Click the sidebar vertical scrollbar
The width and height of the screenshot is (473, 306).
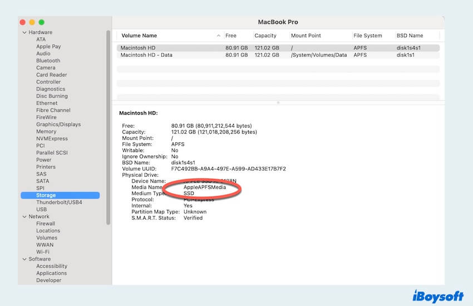(x=109, y=127)
